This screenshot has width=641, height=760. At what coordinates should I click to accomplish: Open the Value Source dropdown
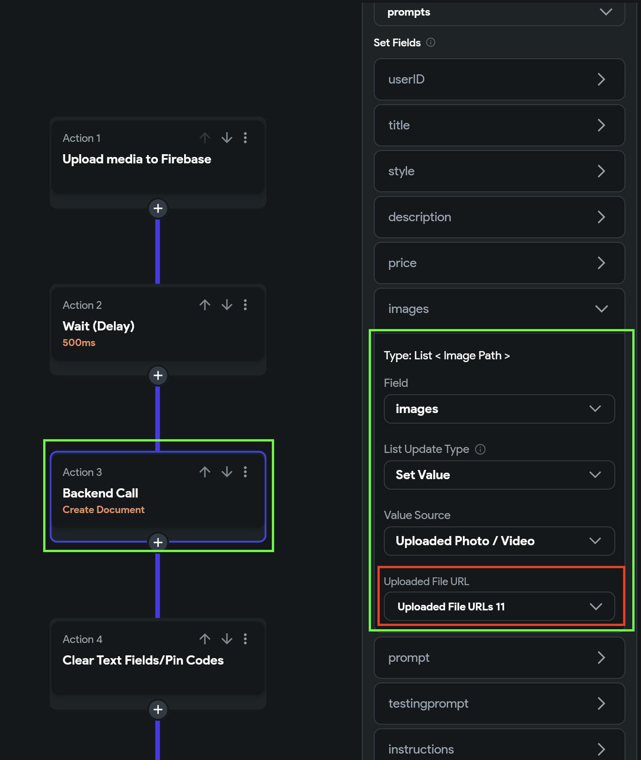click(x=499, y=541)
